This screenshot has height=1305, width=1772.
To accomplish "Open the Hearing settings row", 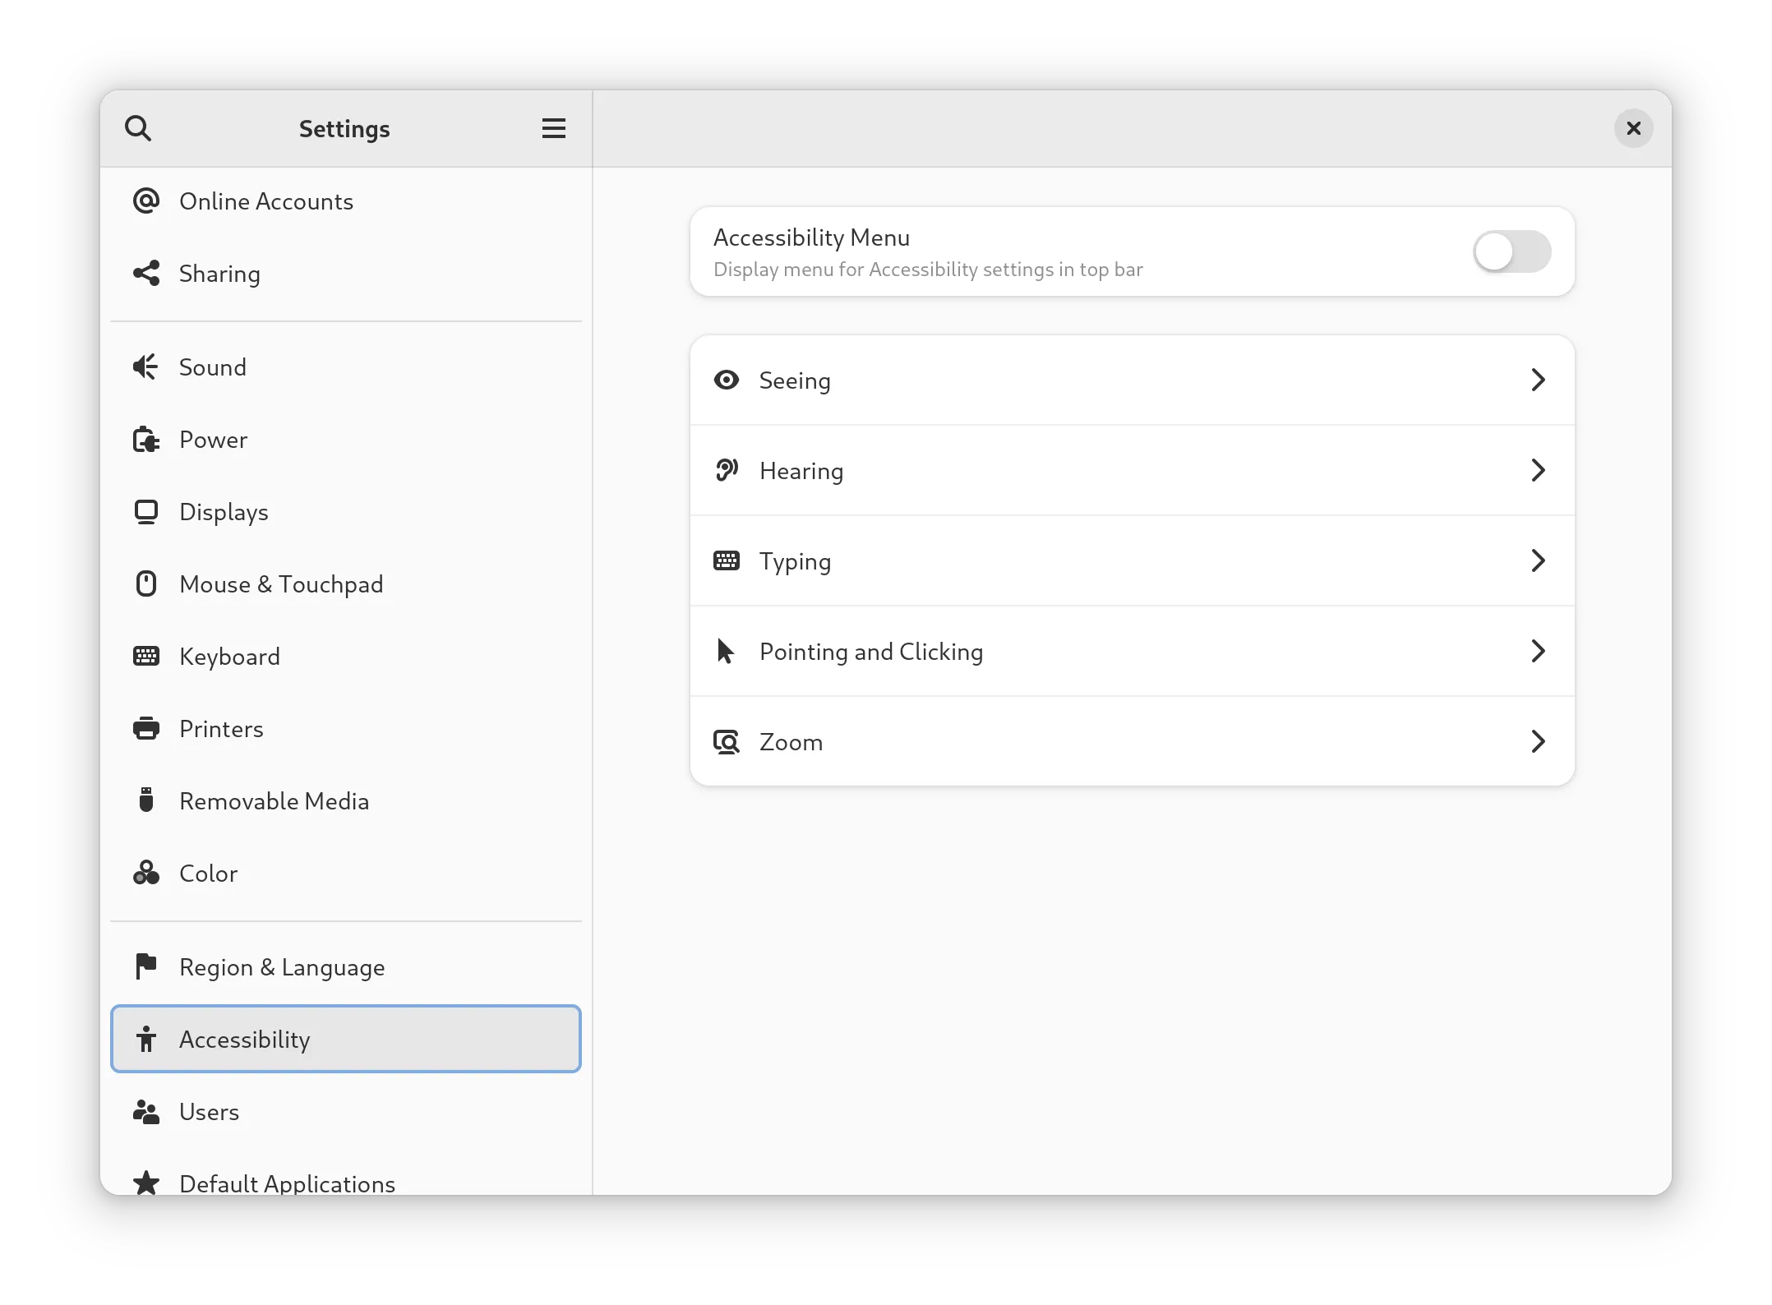I will [1131, 470].
